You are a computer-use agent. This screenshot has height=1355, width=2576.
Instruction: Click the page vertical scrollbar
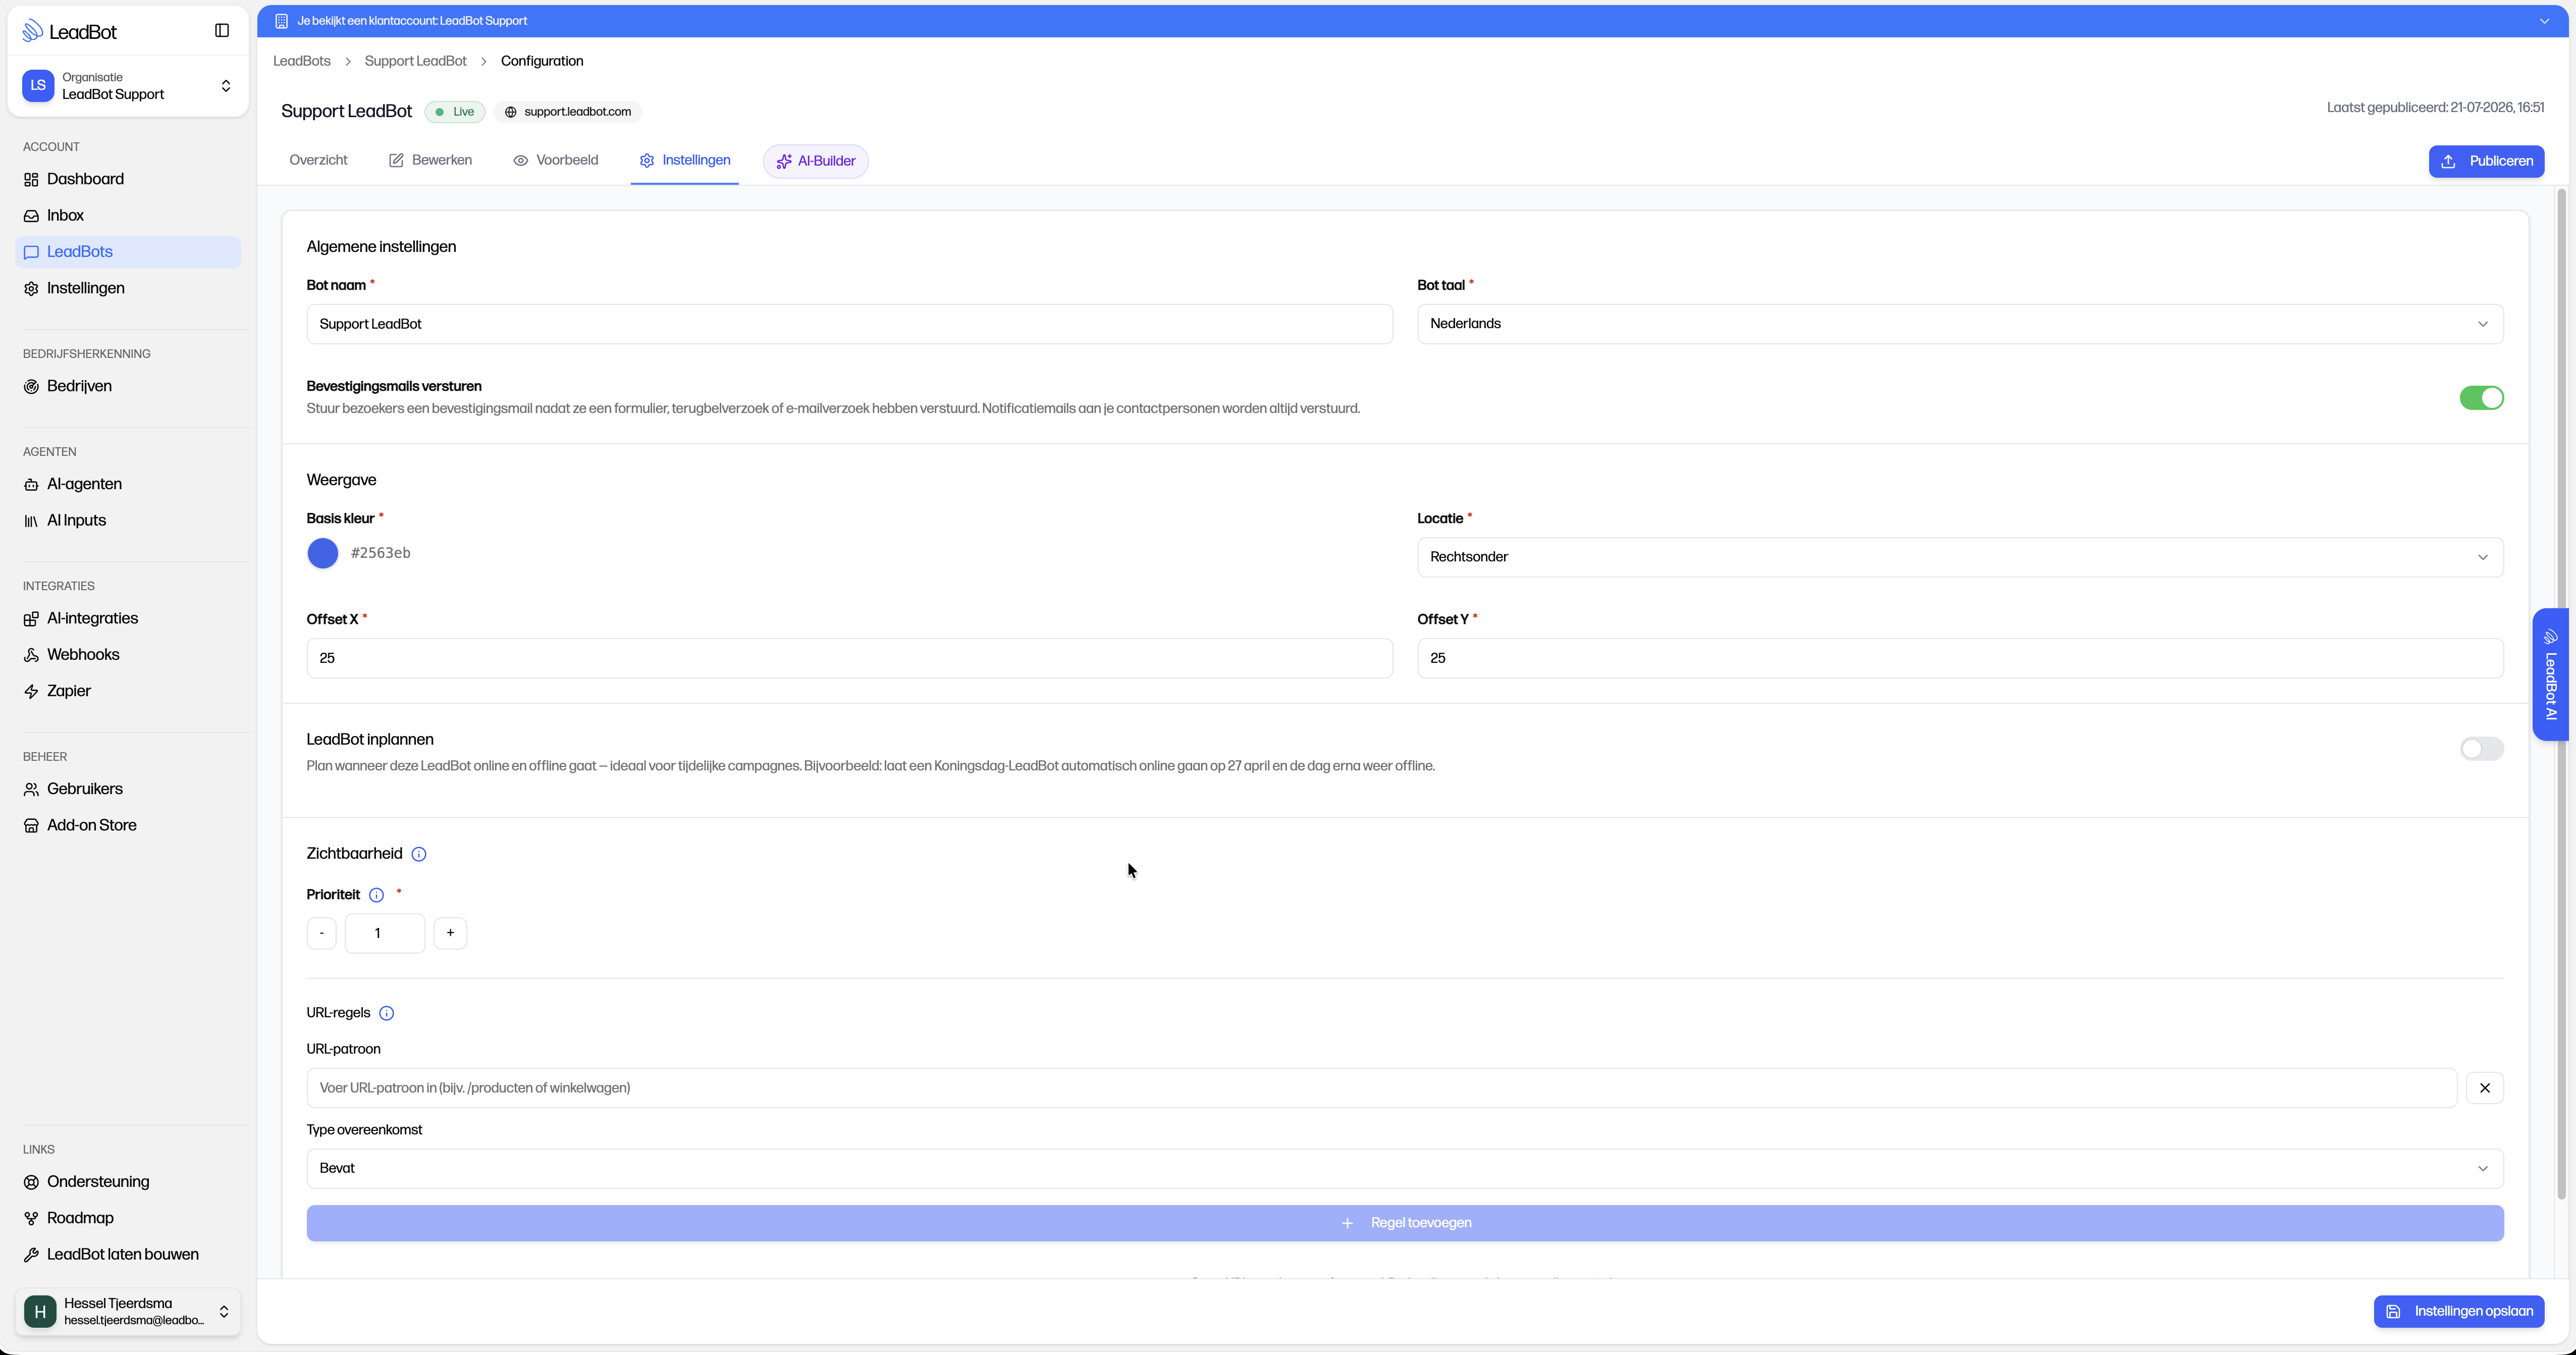point(2561,693)
